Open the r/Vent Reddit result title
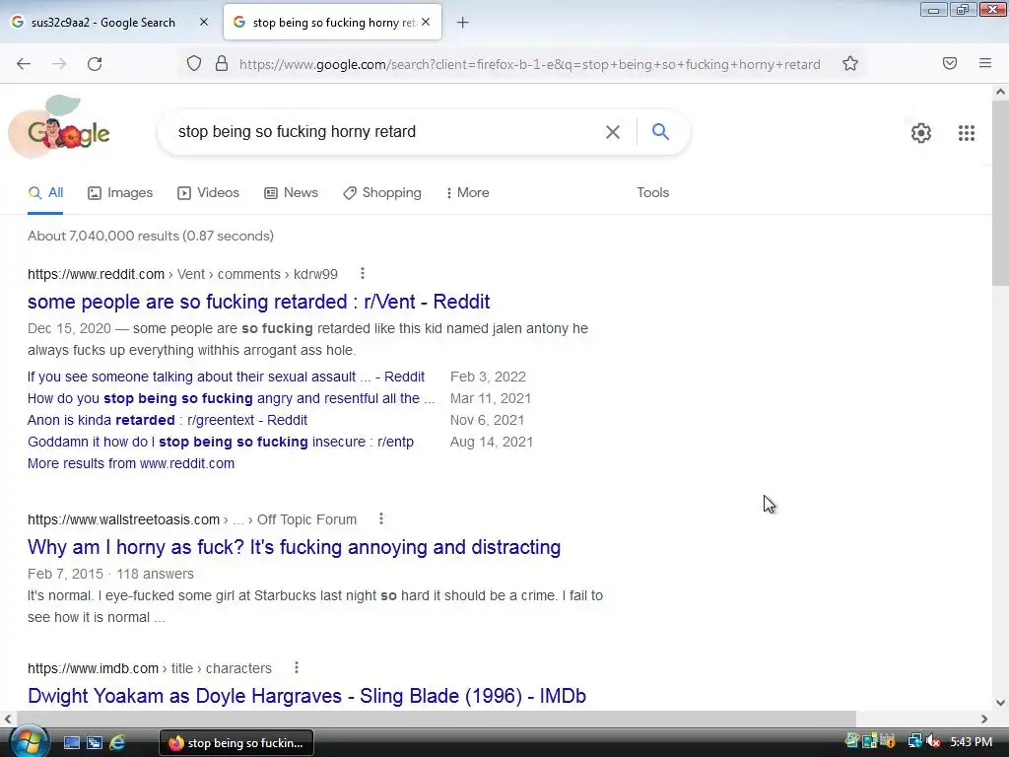Screen dimensions: 1009x757 pyautogui.click(x=259, y=302)
